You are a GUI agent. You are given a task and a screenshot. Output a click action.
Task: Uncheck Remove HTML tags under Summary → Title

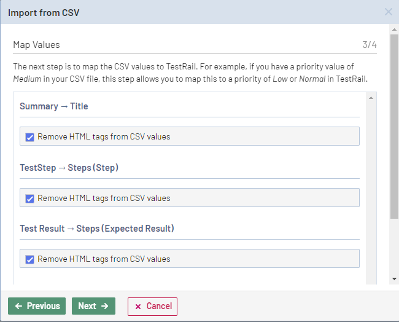click(29, 137)
